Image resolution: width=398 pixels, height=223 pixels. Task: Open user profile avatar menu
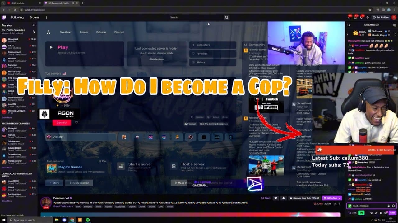coord(394,17)
